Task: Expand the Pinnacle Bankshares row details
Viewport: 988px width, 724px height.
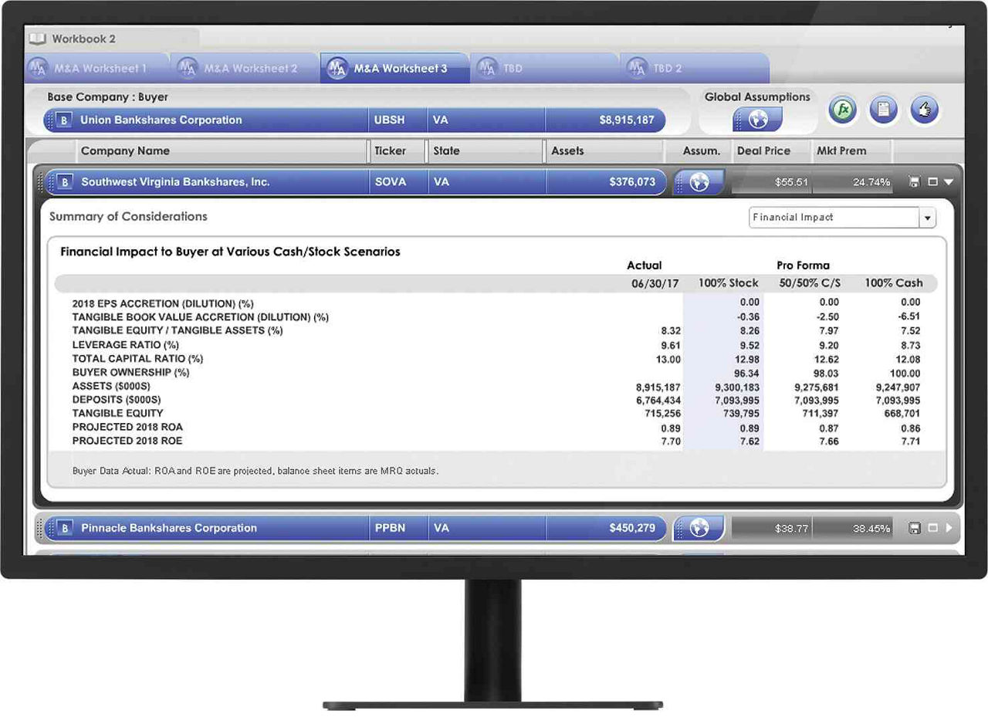Action: click(949, 529)
